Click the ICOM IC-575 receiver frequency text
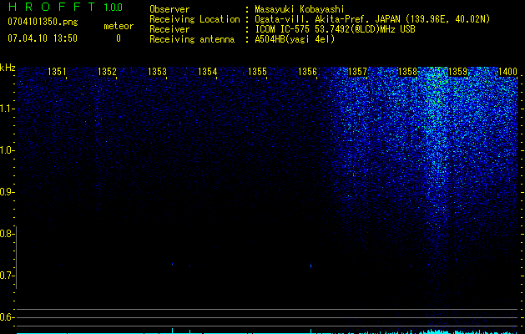525x334 pixels. pos(335,29)
